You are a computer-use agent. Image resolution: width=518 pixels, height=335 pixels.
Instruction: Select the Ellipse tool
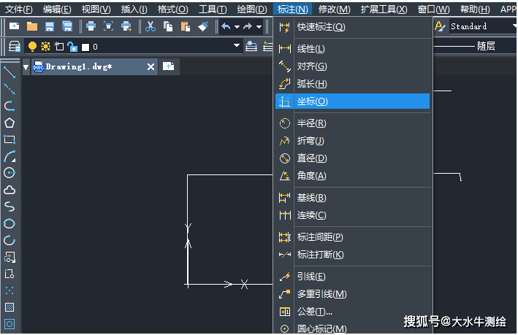(x=9, y=224)
